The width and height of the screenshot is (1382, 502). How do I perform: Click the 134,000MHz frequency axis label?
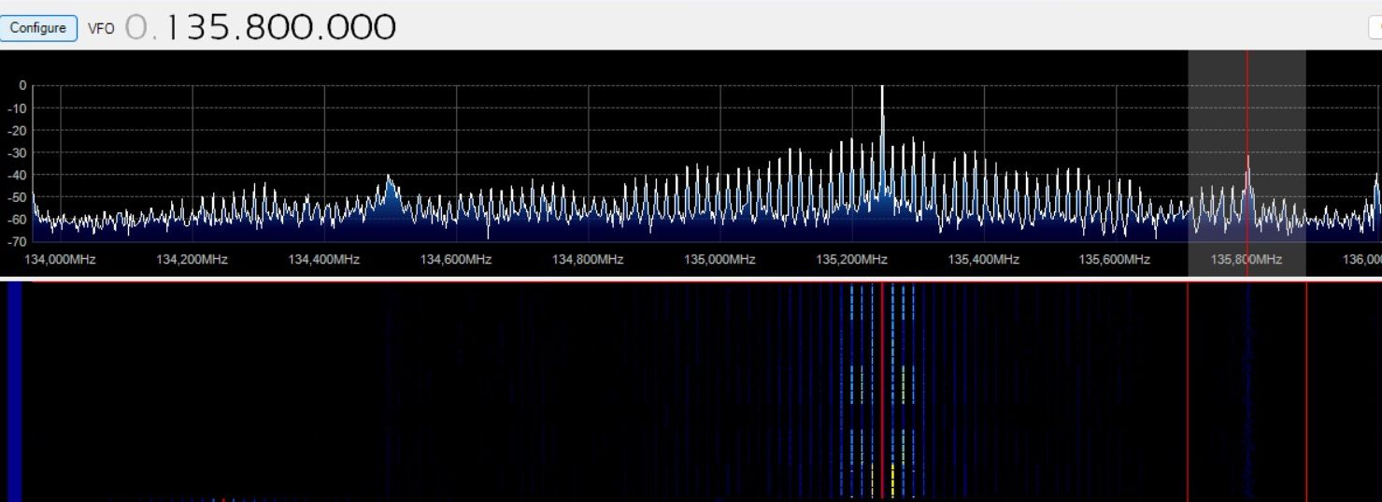[x=61, y=260]
